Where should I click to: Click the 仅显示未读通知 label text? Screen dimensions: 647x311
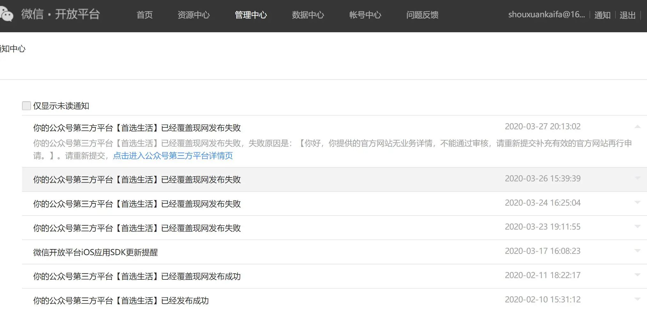(x=61, y=106)
